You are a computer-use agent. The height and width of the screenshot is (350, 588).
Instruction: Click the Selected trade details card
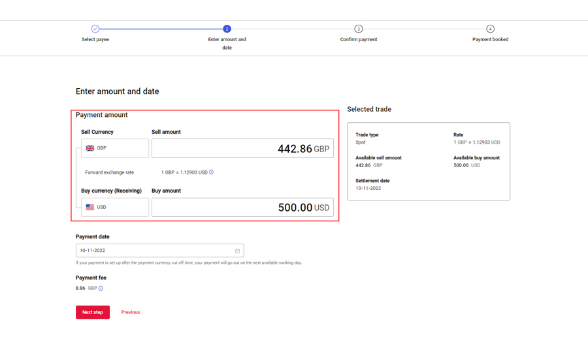coord(429,161)
